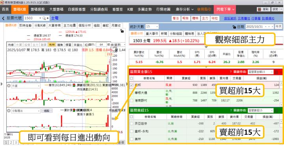
Task: Toggle the 本益比 chart overlay
Action: 78,45
